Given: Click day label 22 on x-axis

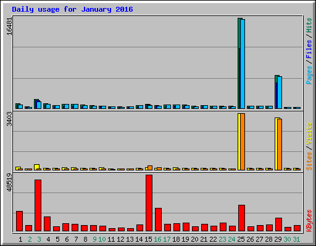Looking at the screenshot, I should (x=213, y=239).
